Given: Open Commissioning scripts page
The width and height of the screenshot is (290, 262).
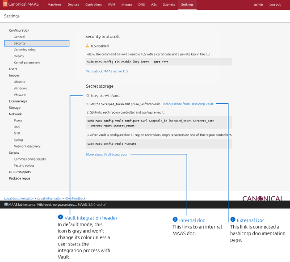Looking at the screenshot, I should point(29,159).
